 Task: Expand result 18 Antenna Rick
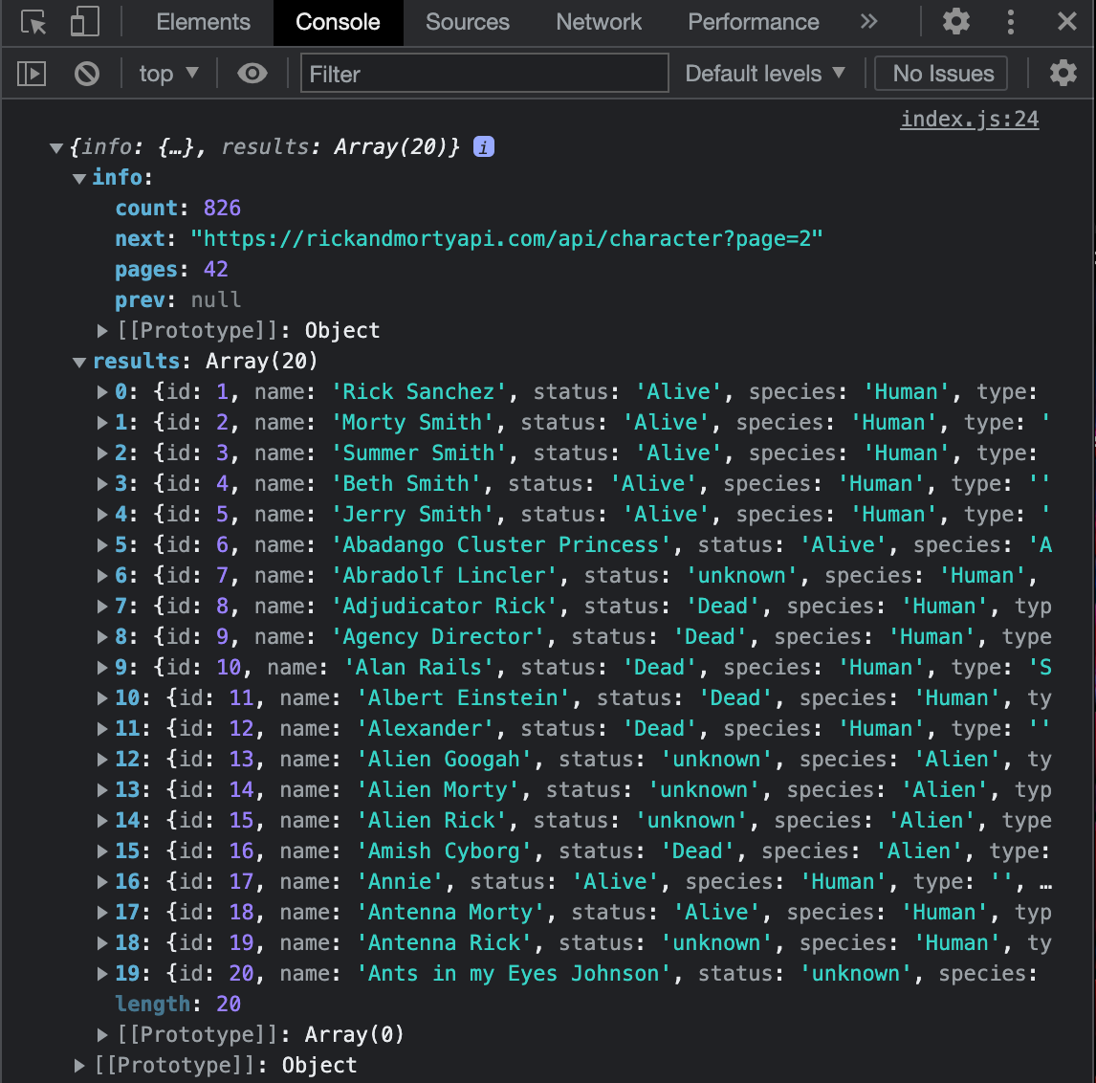coord(102,942)
